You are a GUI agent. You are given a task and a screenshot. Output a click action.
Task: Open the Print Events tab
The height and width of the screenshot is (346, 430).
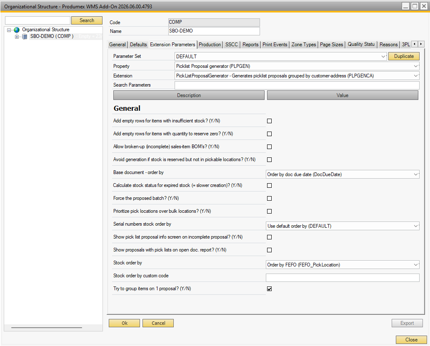click(275, 45)
